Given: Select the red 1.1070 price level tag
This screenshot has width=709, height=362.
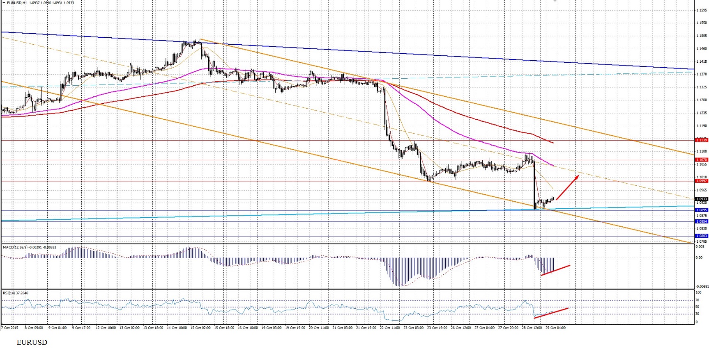Looking at the screenshot, I should 701,159.
